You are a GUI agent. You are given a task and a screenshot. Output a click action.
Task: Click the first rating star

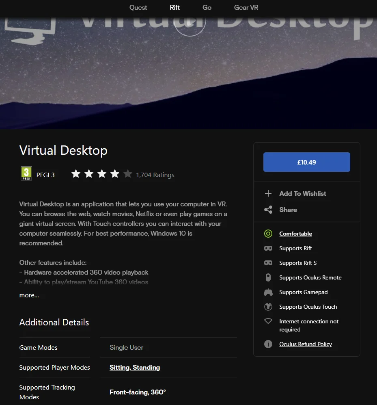pos(76,174)
